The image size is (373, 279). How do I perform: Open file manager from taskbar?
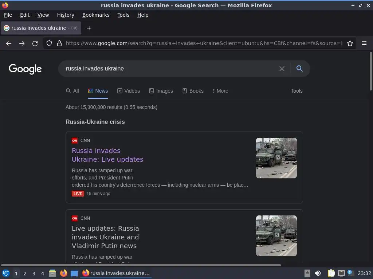[x=52, y=273]
